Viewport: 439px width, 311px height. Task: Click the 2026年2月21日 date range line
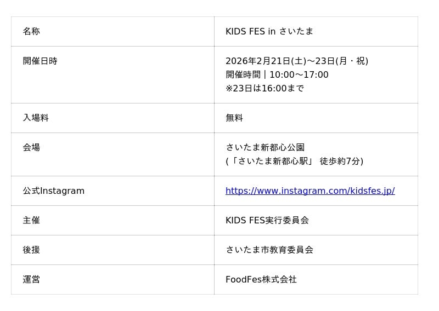[x=297, y=61]
